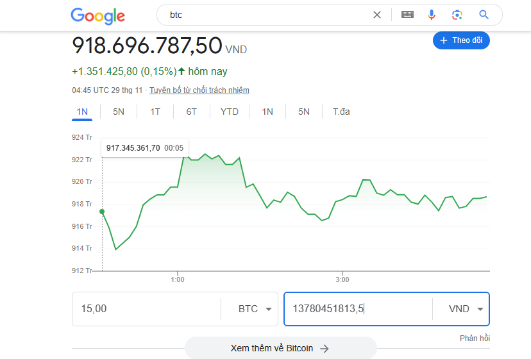Switch to the 1T one-month tab
Viewport: 531px width, 359px height.
(x=155, y=112)
